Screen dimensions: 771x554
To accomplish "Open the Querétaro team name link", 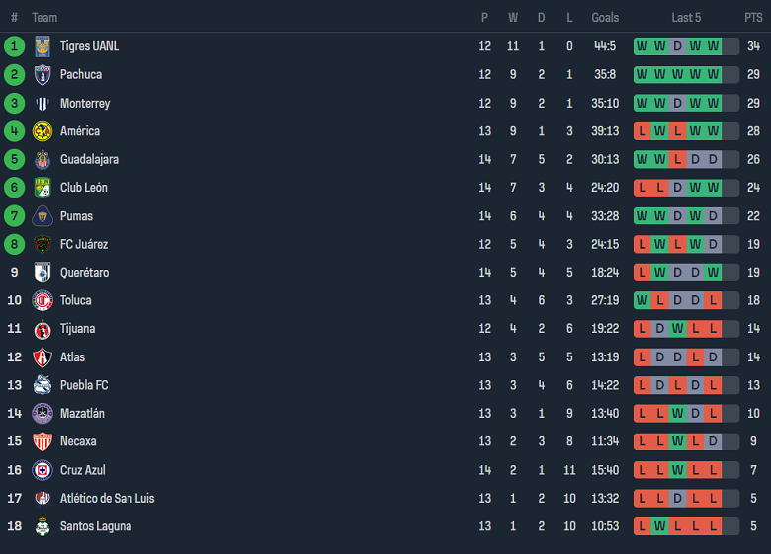I will coord(84,273).
